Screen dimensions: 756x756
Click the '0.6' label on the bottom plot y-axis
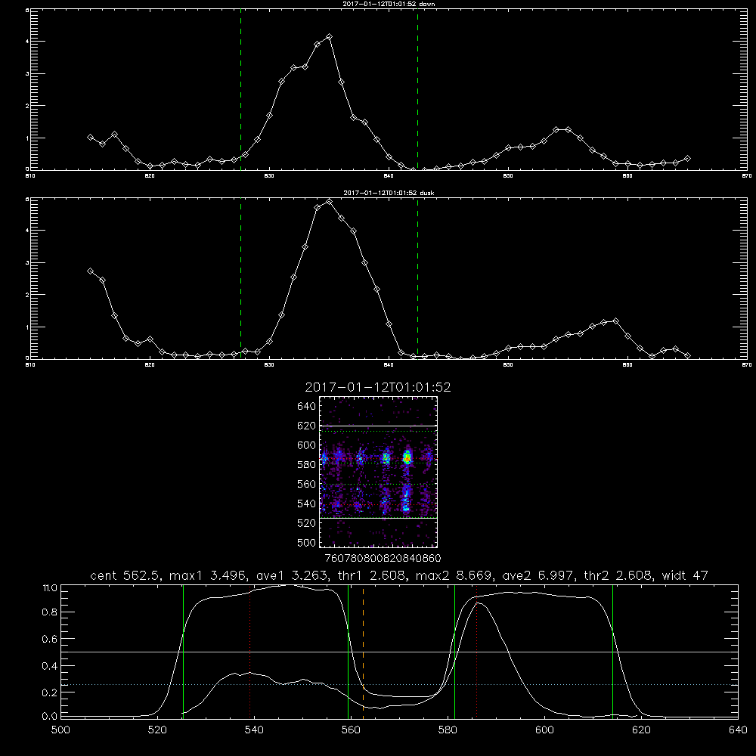point(50,640)
